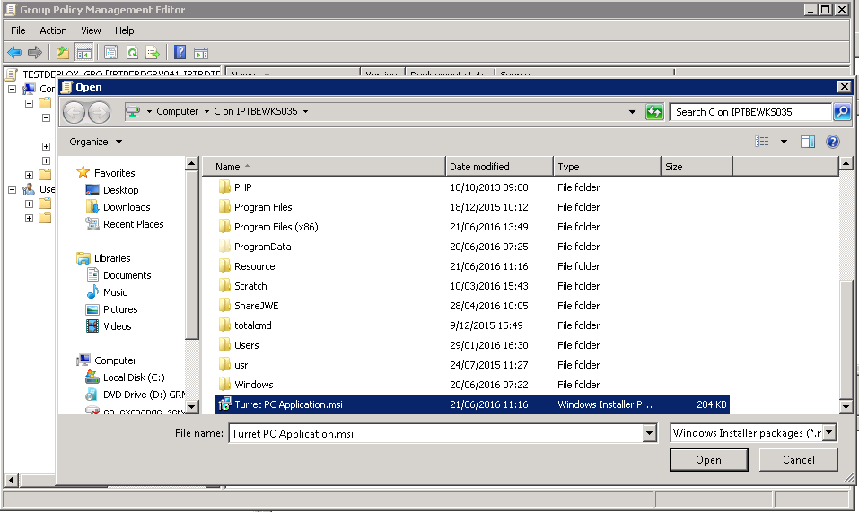This screenshot has width=859, height=512.
Task: Click the Show/Hide action pane icon
Action: coord(201,53)
